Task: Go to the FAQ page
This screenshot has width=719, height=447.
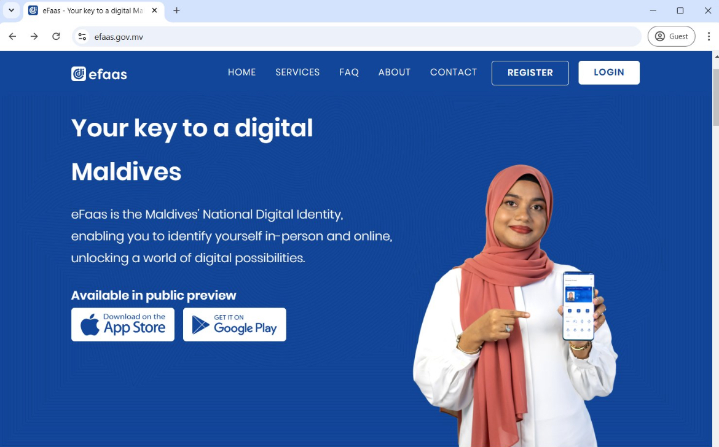Action: click(349, 72)
